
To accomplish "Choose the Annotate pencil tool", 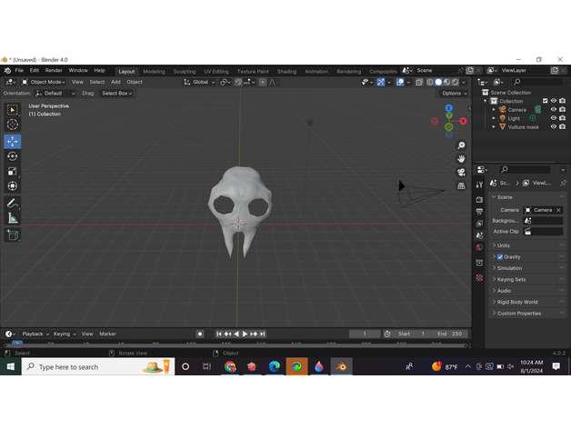I will 13,203.
